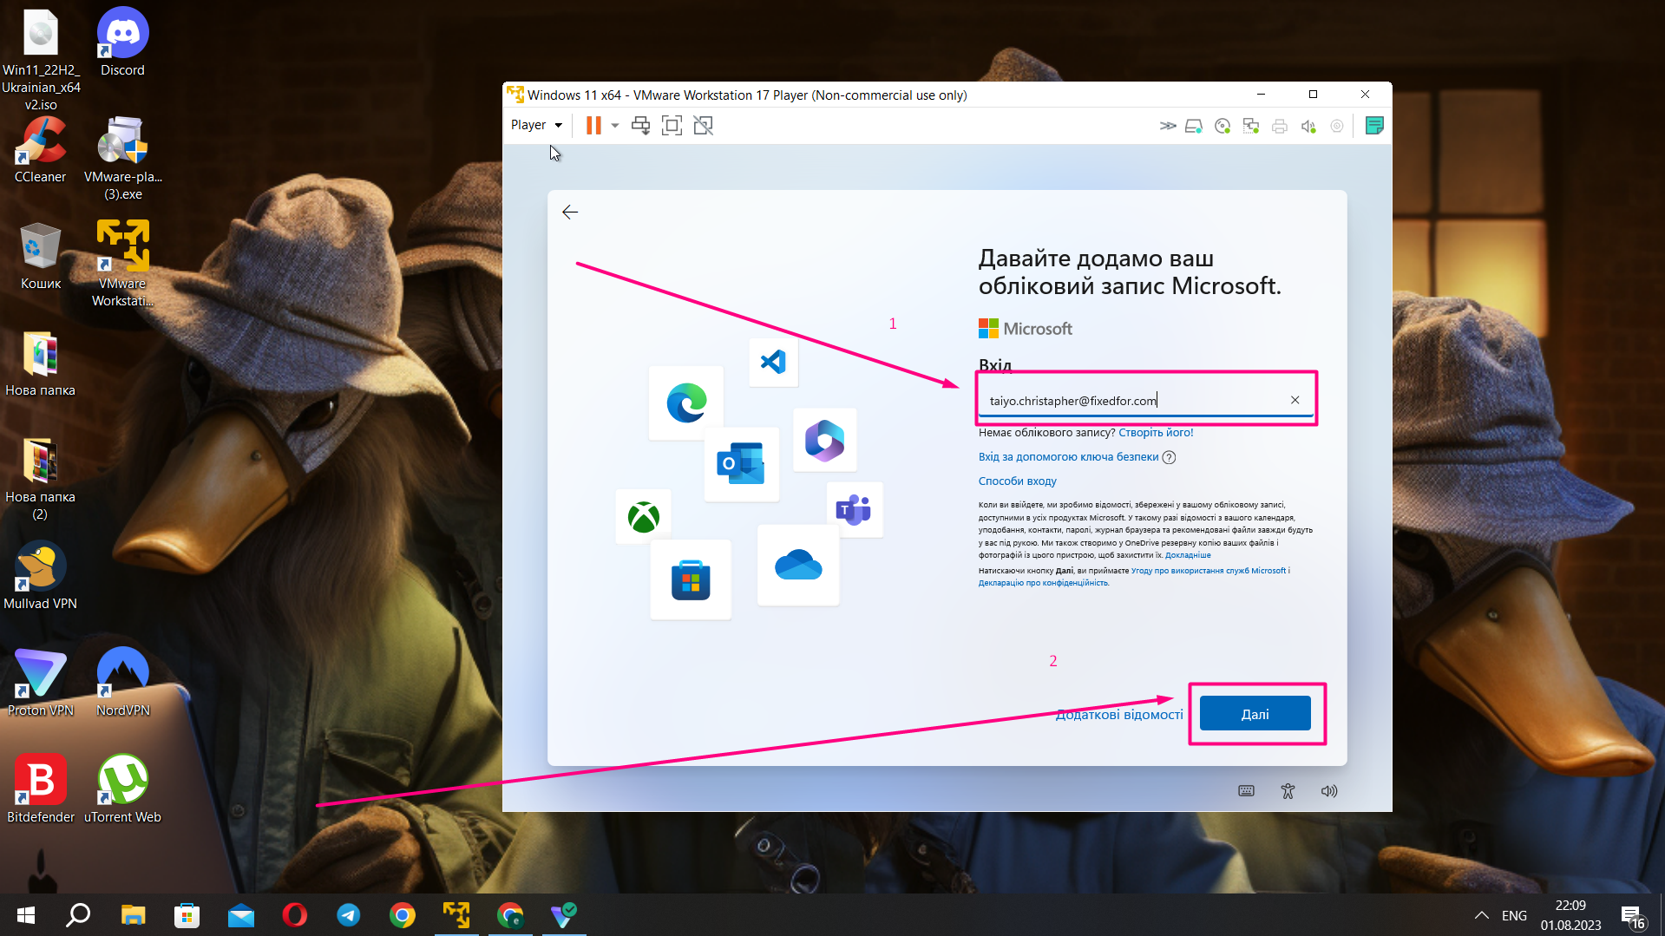Open the CD/DVD device icon
The image size is (1665, 936).
click(1223, 126)
